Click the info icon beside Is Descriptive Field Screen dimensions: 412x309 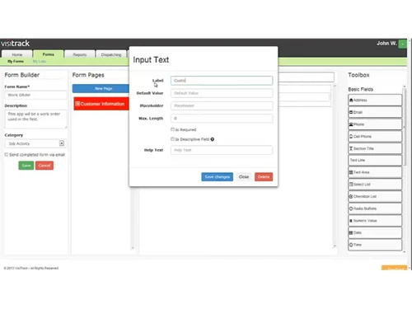point(213,139)
